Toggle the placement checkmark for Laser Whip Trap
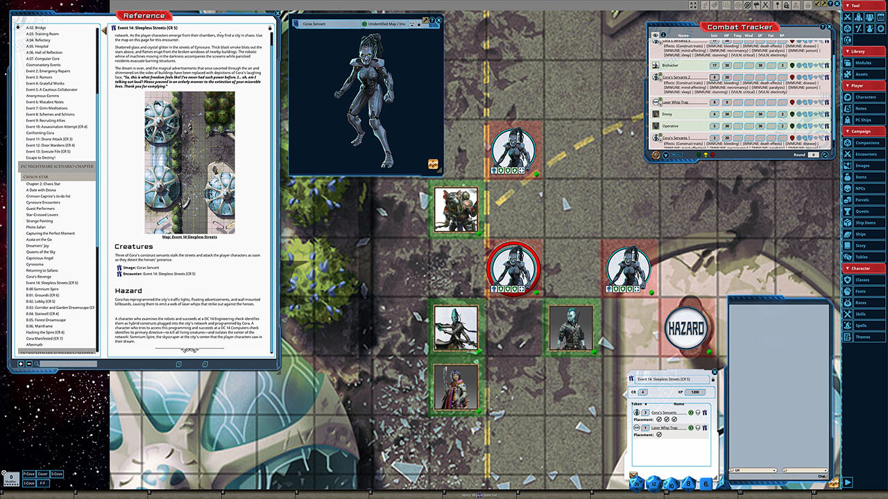Viewport: 888px width, 499px height. [x=659, y=435]
